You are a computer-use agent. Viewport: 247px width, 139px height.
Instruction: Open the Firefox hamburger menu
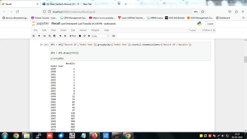point(243,12)
